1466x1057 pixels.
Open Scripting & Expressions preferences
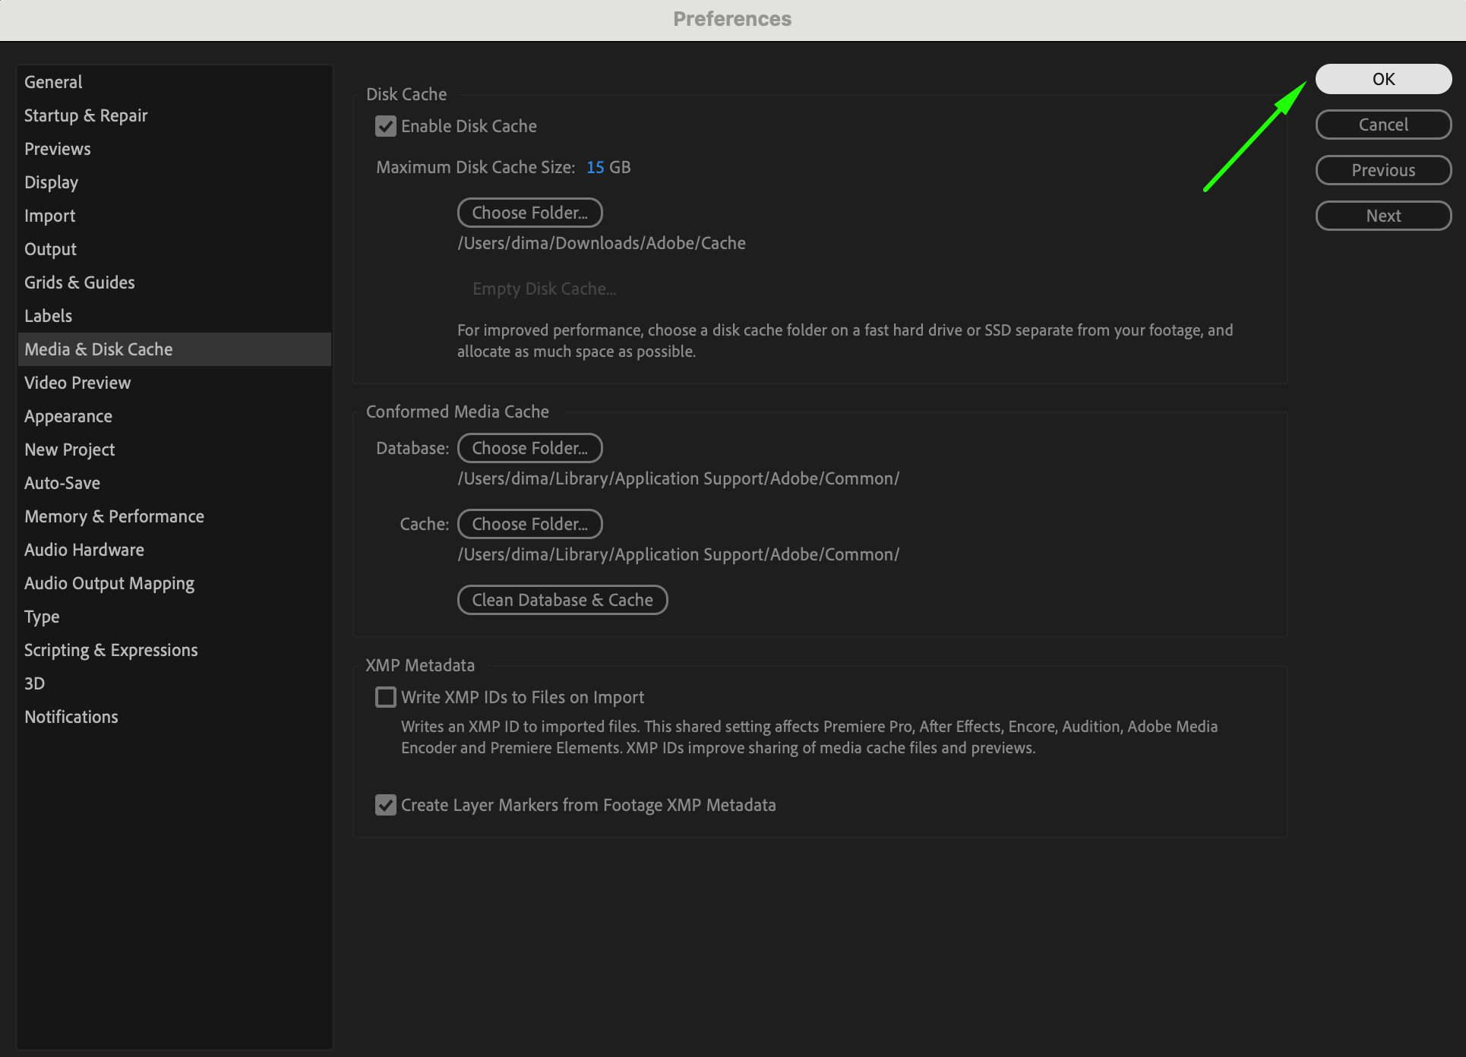[x=111, y=650]
